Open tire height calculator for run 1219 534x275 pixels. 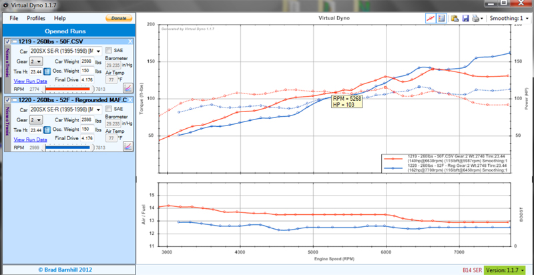click(x=47, y=71)
